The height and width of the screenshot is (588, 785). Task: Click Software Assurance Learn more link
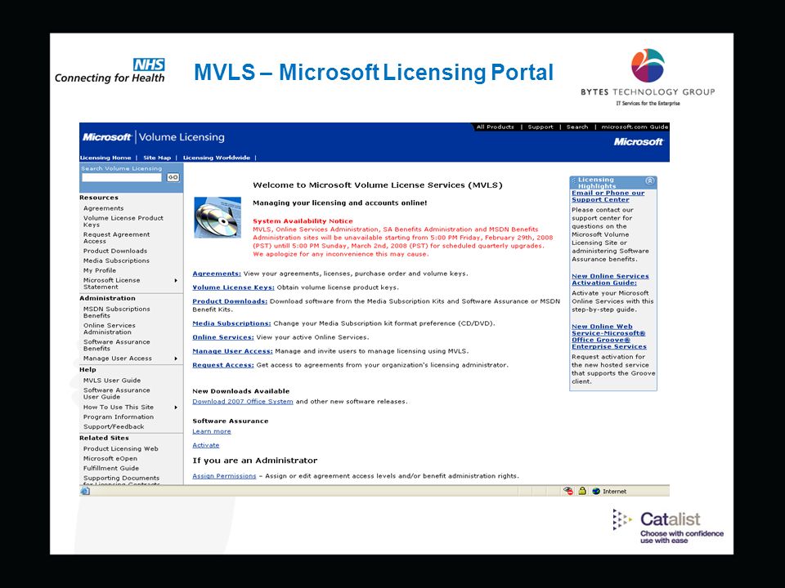point(212,431)
